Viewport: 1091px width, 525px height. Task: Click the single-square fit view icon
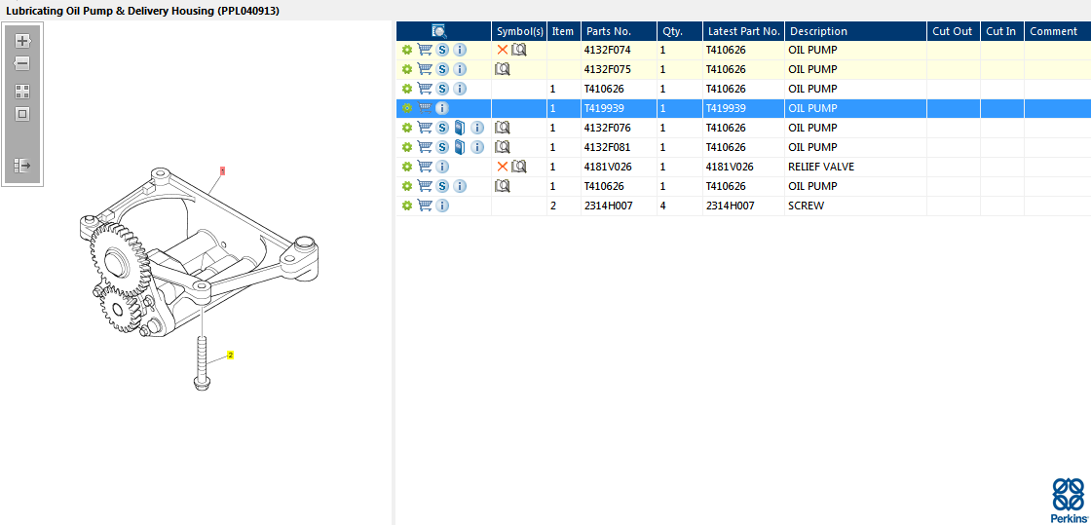point(22,114)
